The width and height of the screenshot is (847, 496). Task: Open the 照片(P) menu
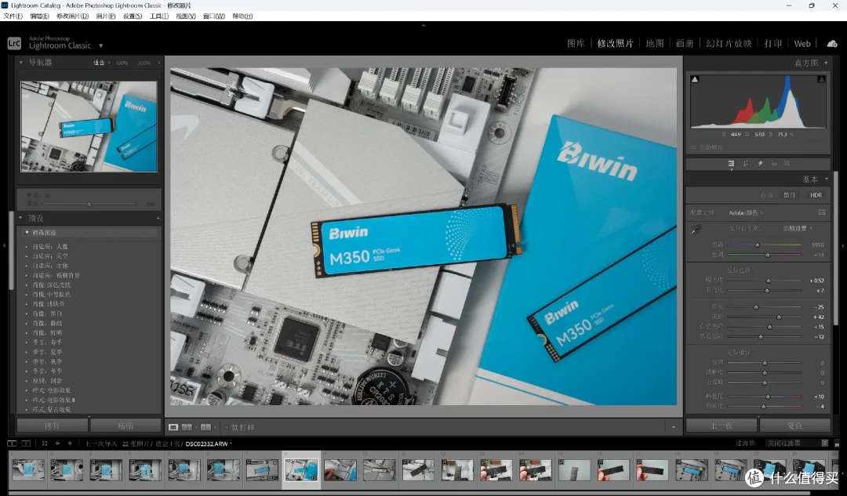pos(106,16)
